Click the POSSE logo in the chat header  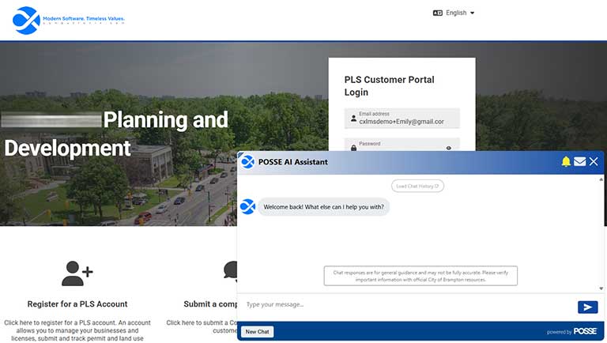point(247,162)
